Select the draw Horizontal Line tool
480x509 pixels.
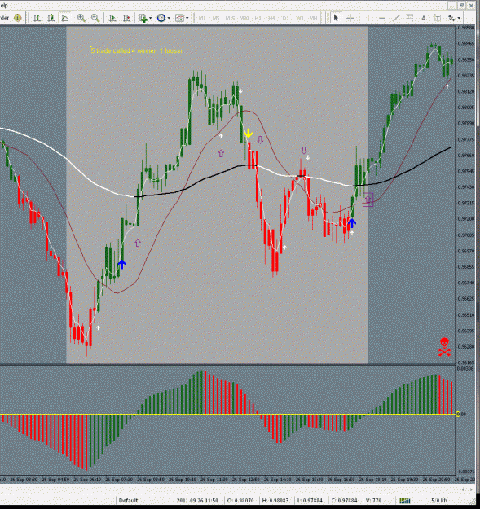(382, 18)
